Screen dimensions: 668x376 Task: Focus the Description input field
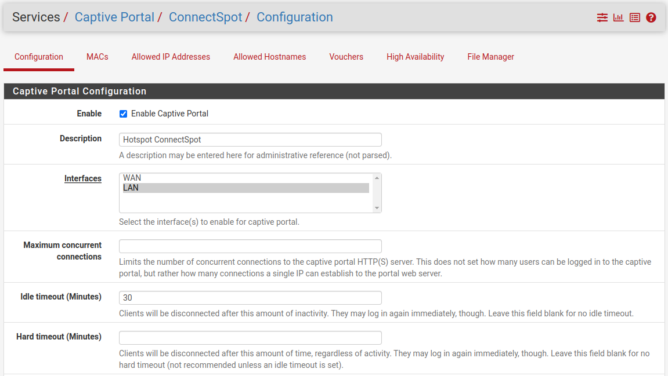pyautogui.click(x=250, y=140)
